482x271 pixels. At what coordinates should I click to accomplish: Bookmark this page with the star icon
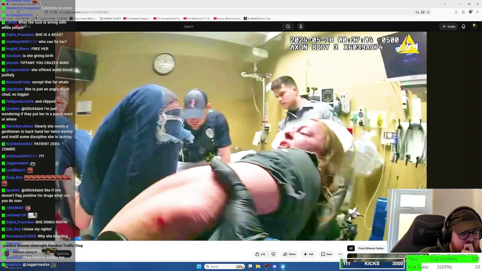coord(428,12)
